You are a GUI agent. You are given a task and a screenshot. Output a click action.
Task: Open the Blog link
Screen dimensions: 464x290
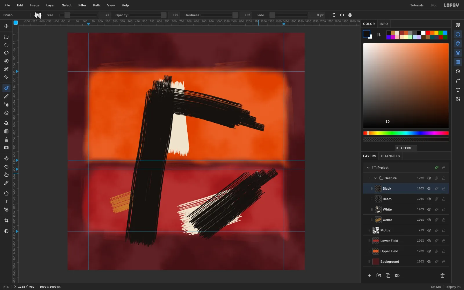click(434, 5)
